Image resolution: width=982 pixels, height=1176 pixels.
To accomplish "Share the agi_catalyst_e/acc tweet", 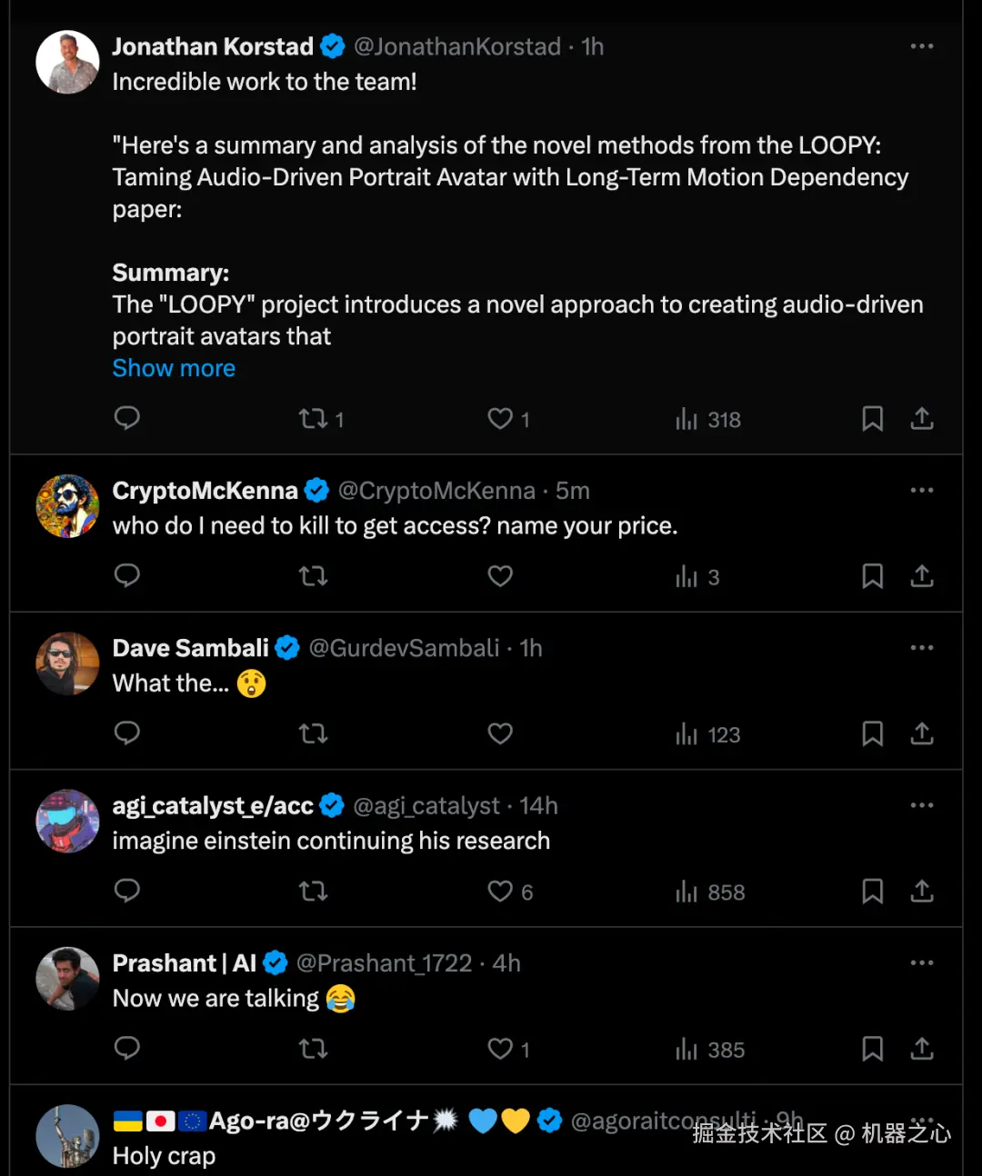I will pyautogui.click(x=922, y=891).
